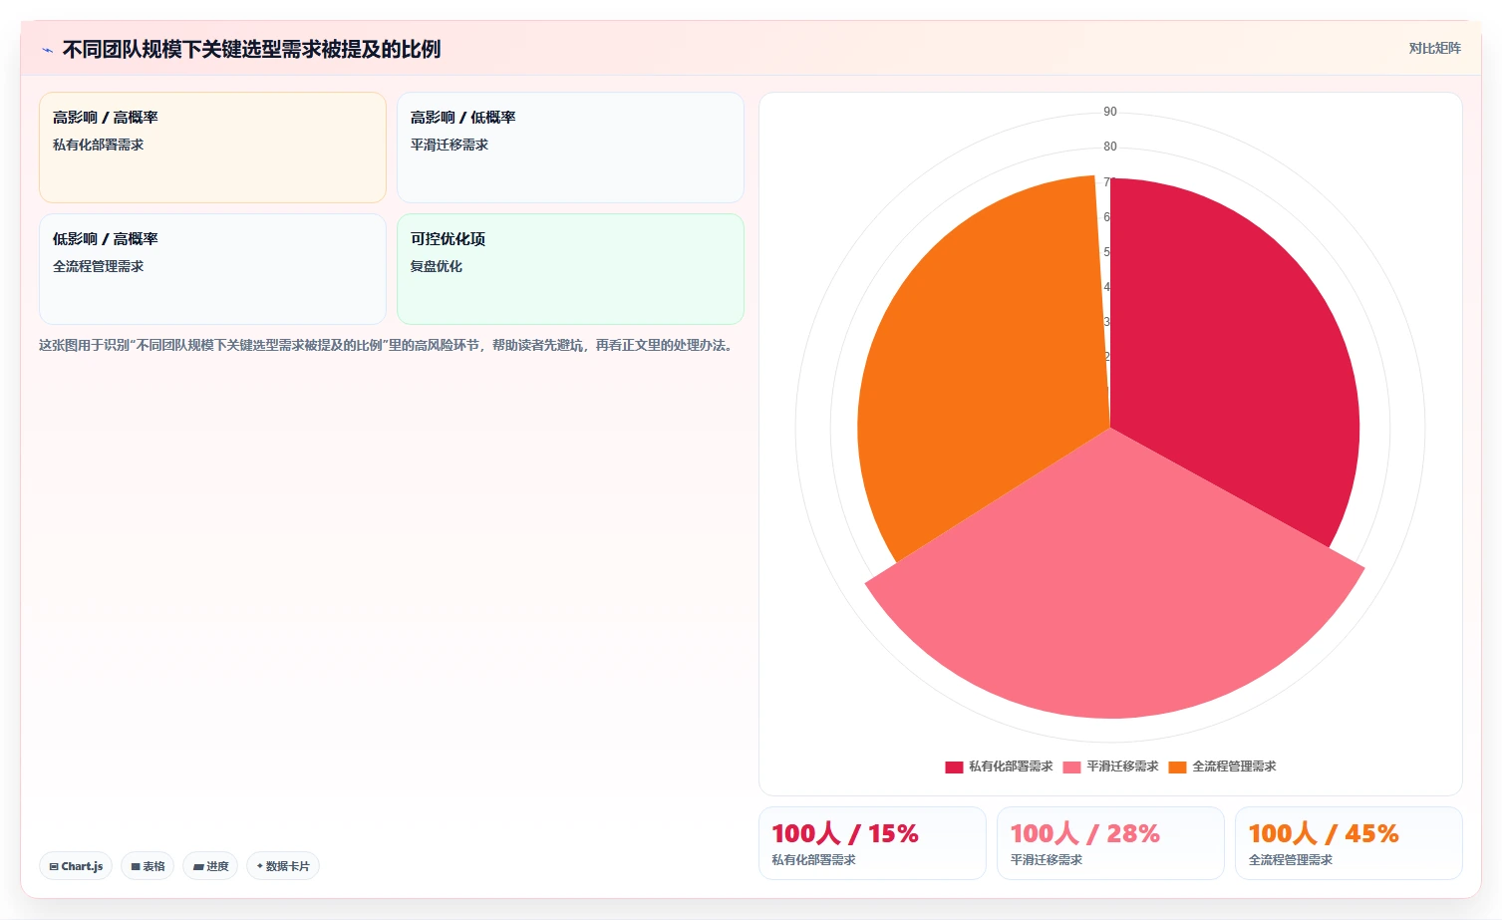The width and height of the screenshot is (1502, 920).
Task: Click the axis tick label 80
Action: coord(1110,147)
